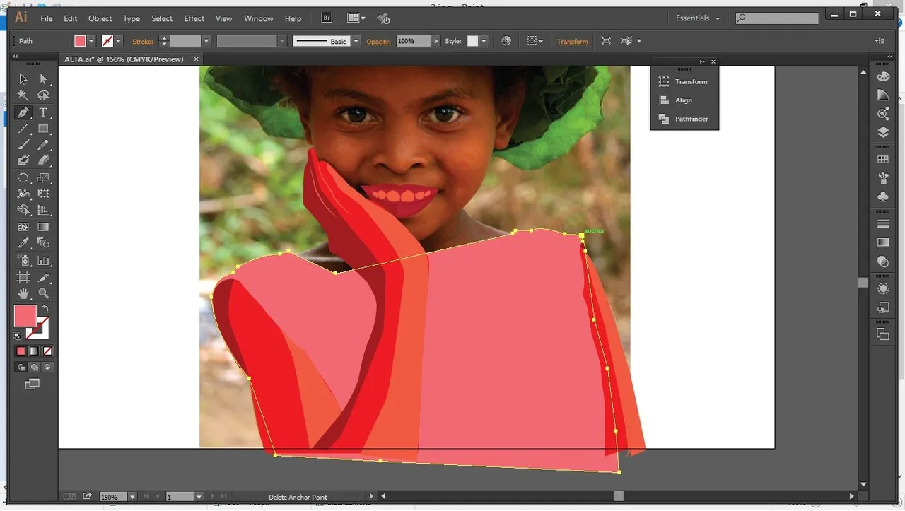This screenshot has width=905, height=511.
Task: Launch Adobe Bridge with Br button
Action: click(x=327, y=18)
